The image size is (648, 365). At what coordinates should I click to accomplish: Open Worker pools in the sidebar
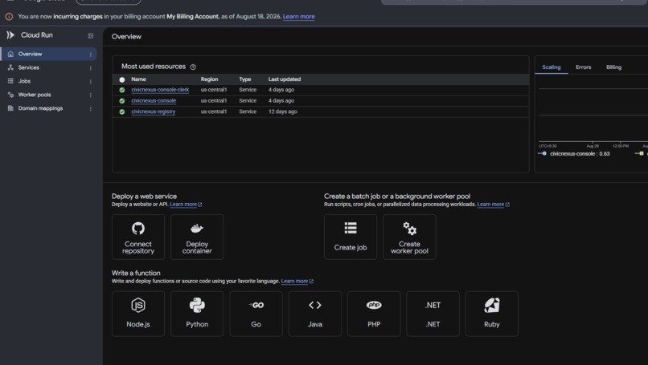click(49, 95)
